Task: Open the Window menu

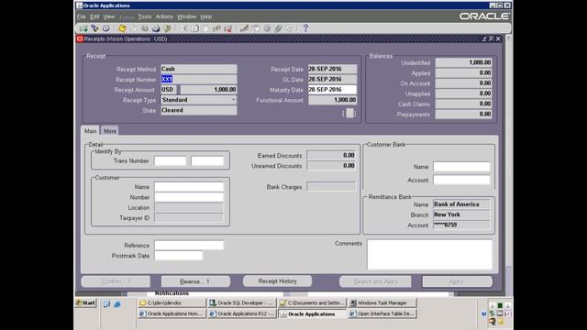Action: pos(186,16)
